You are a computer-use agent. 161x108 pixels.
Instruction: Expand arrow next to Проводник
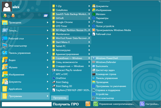(47, 22)
